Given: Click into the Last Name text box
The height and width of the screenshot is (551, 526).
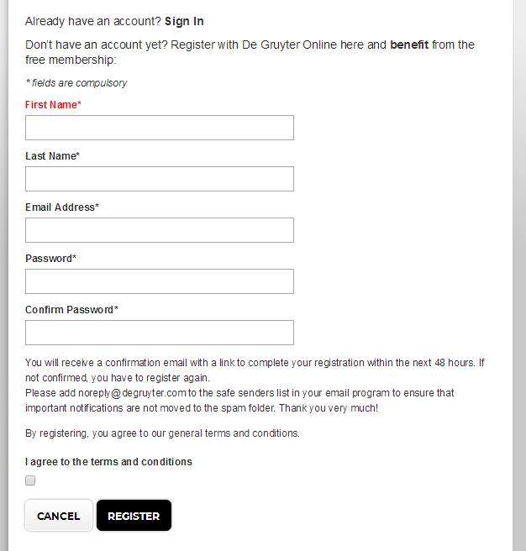Looking at the screenshot, I should 160,179.
